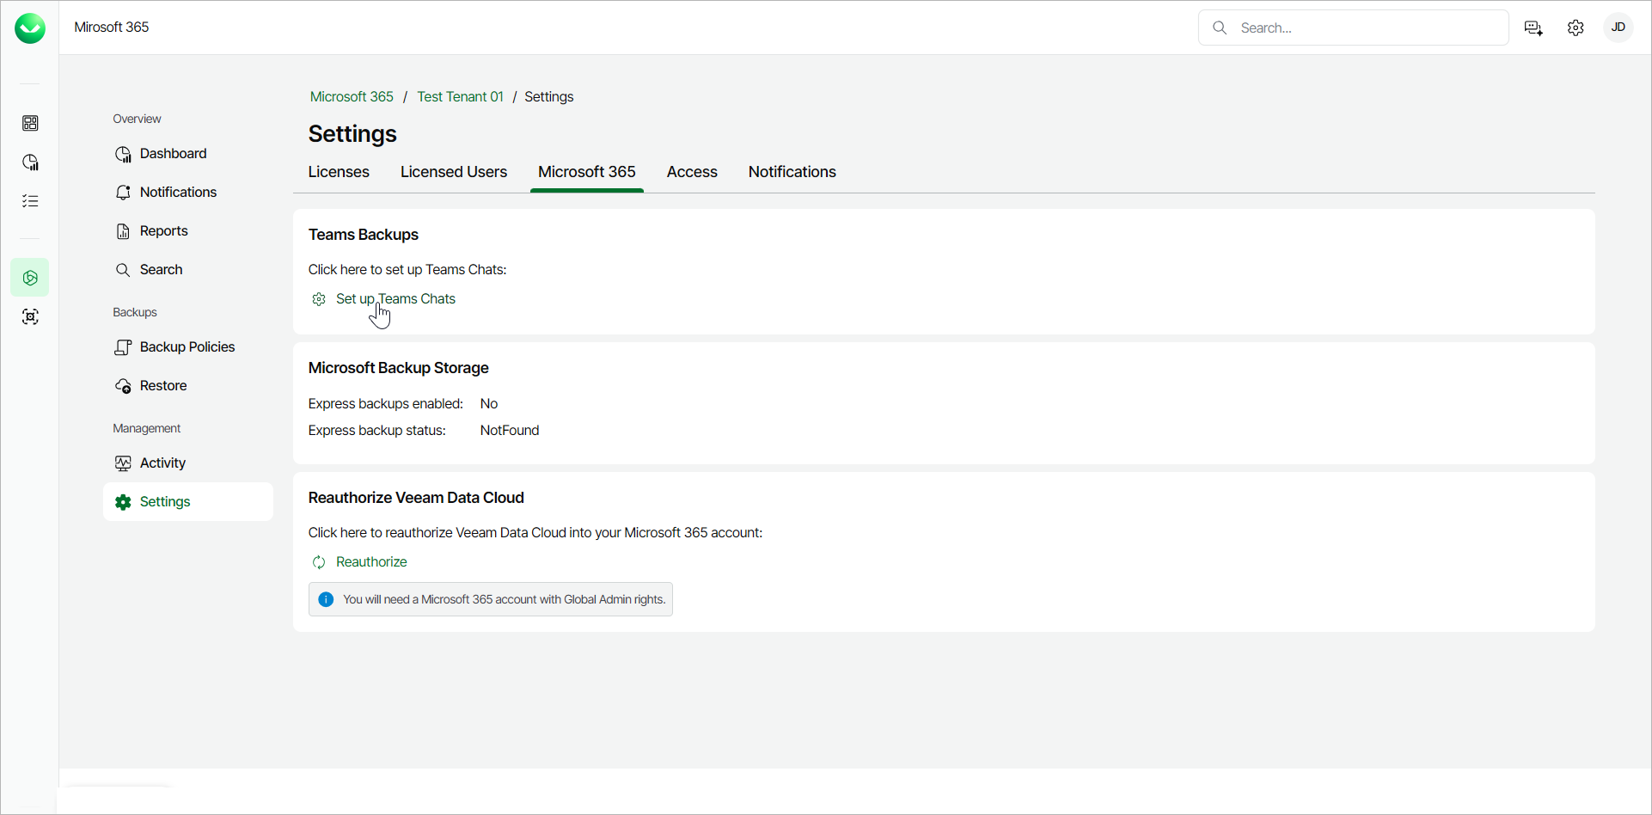Switch to the Licenses tab
This screenshot has width=1652, height=815.
tap(339, 172)
